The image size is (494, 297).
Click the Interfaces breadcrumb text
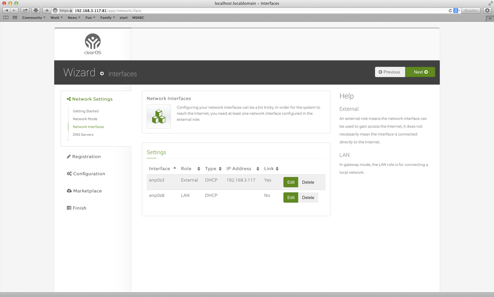(122, 74)
